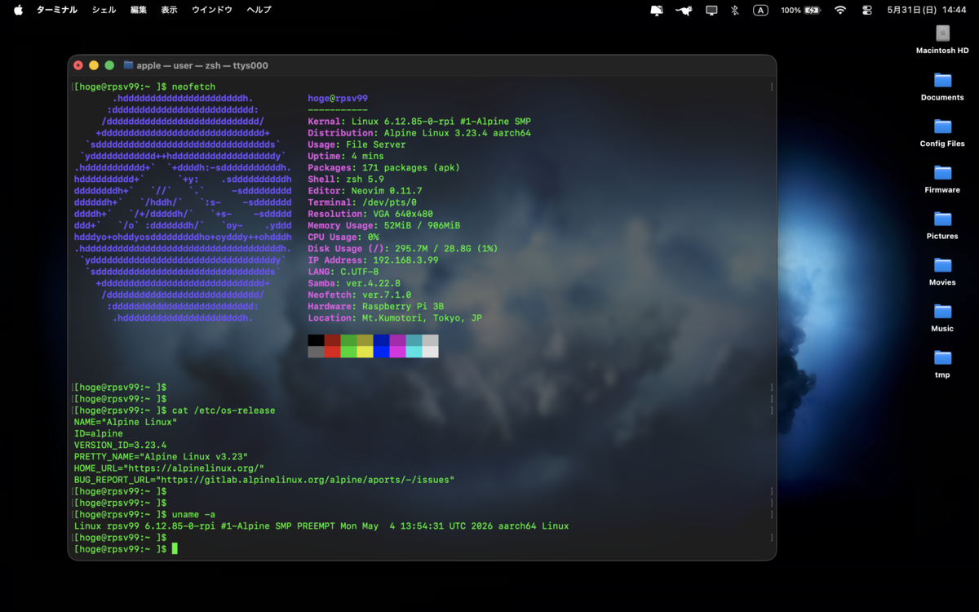Click the "neofetch" command text
The width and height of the screenshot is (979, 612).
click(x=193, y=86)
